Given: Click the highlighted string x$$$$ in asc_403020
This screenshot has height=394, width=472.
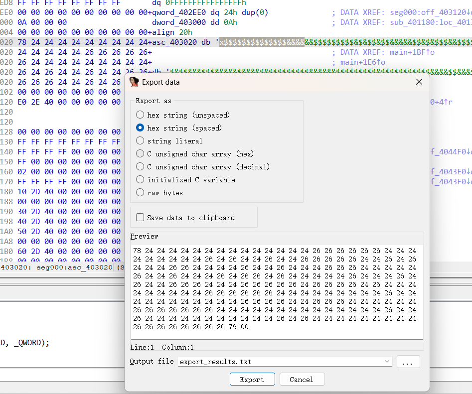Looking at the screenshot, I should click(x=262, y=42).
